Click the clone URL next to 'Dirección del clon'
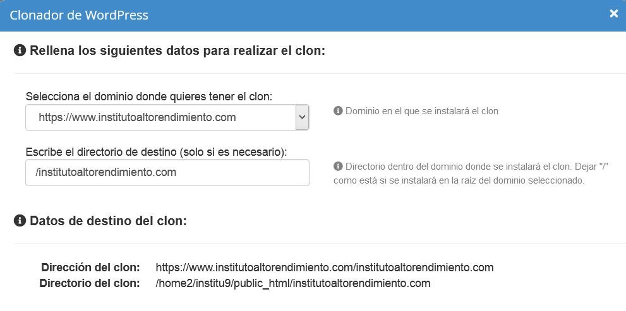The width and height of the screenshot is (626, 311). [325, 267]
